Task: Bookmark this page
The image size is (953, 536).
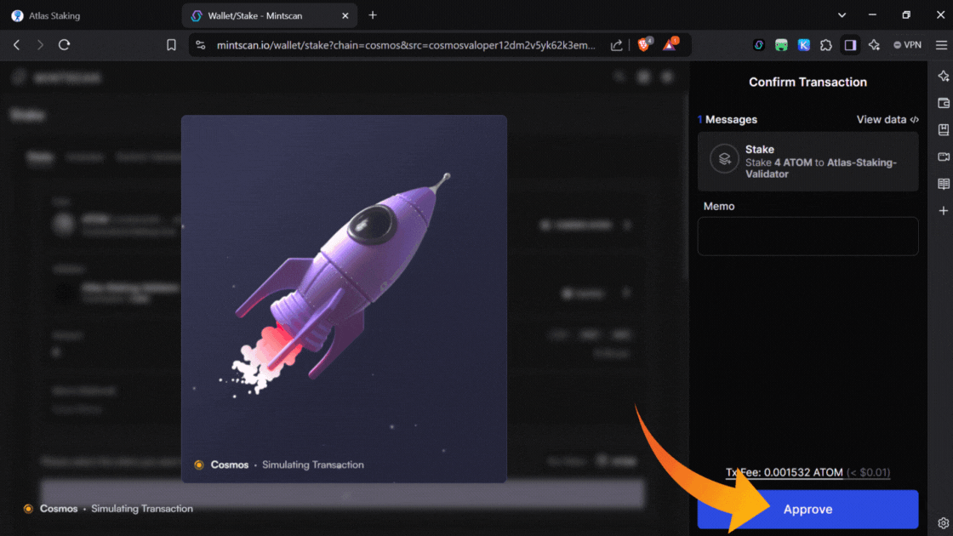Action: (171, 45)
